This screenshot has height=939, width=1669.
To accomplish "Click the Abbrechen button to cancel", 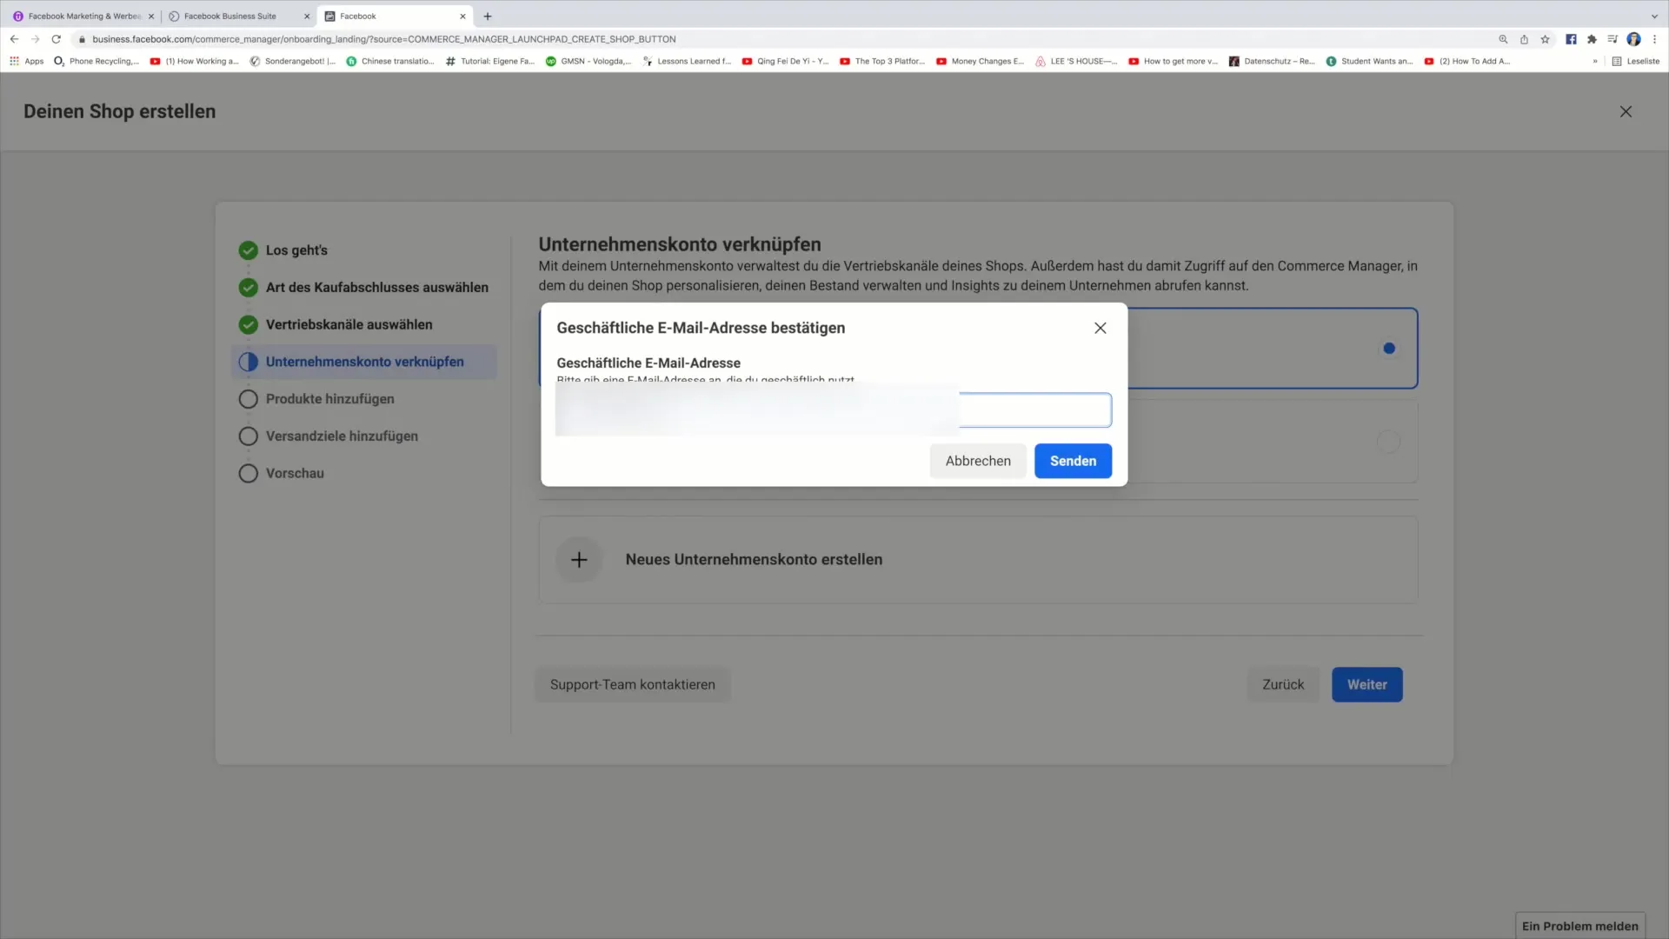I will [978, 460].
